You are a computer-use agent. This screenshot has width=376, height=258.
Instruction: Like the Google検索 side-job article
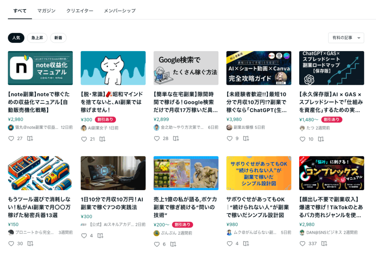[x=157, y=139]
